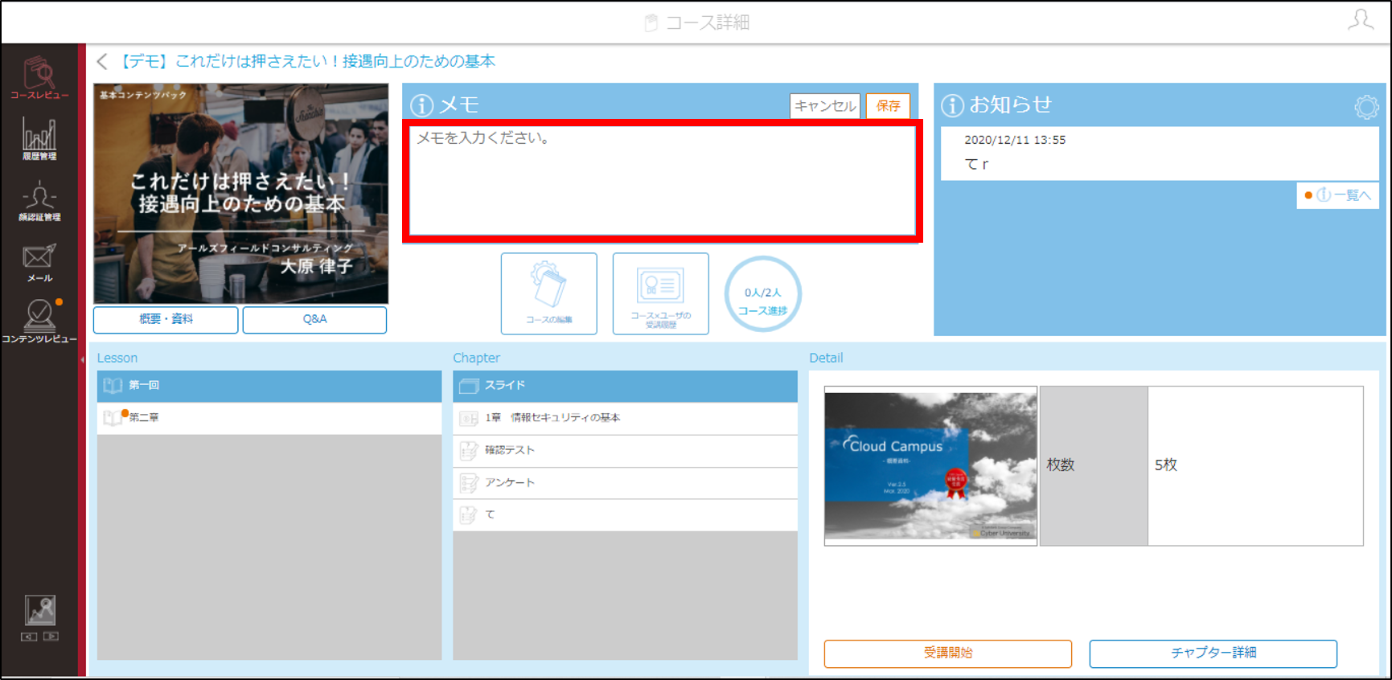Save the memo with 保存
This screenshot has height=680, width=1392.
pyautogui.click(x=888, y=106)
